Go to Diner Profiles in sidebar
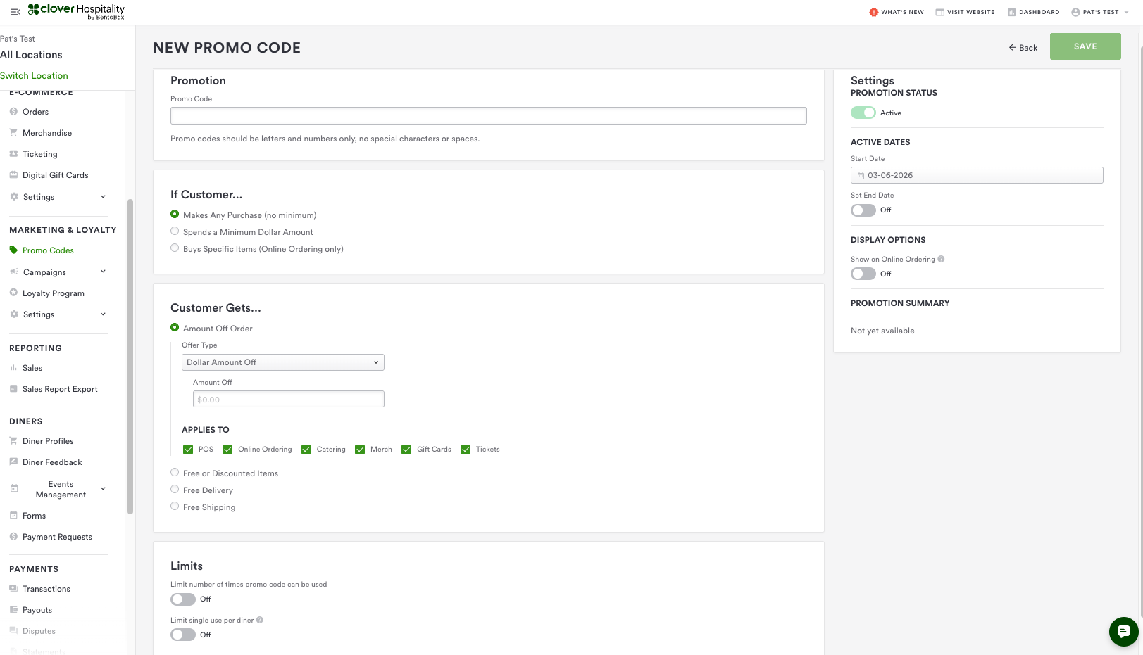This screenshot has width=1143, height=655. click(48, 441)
